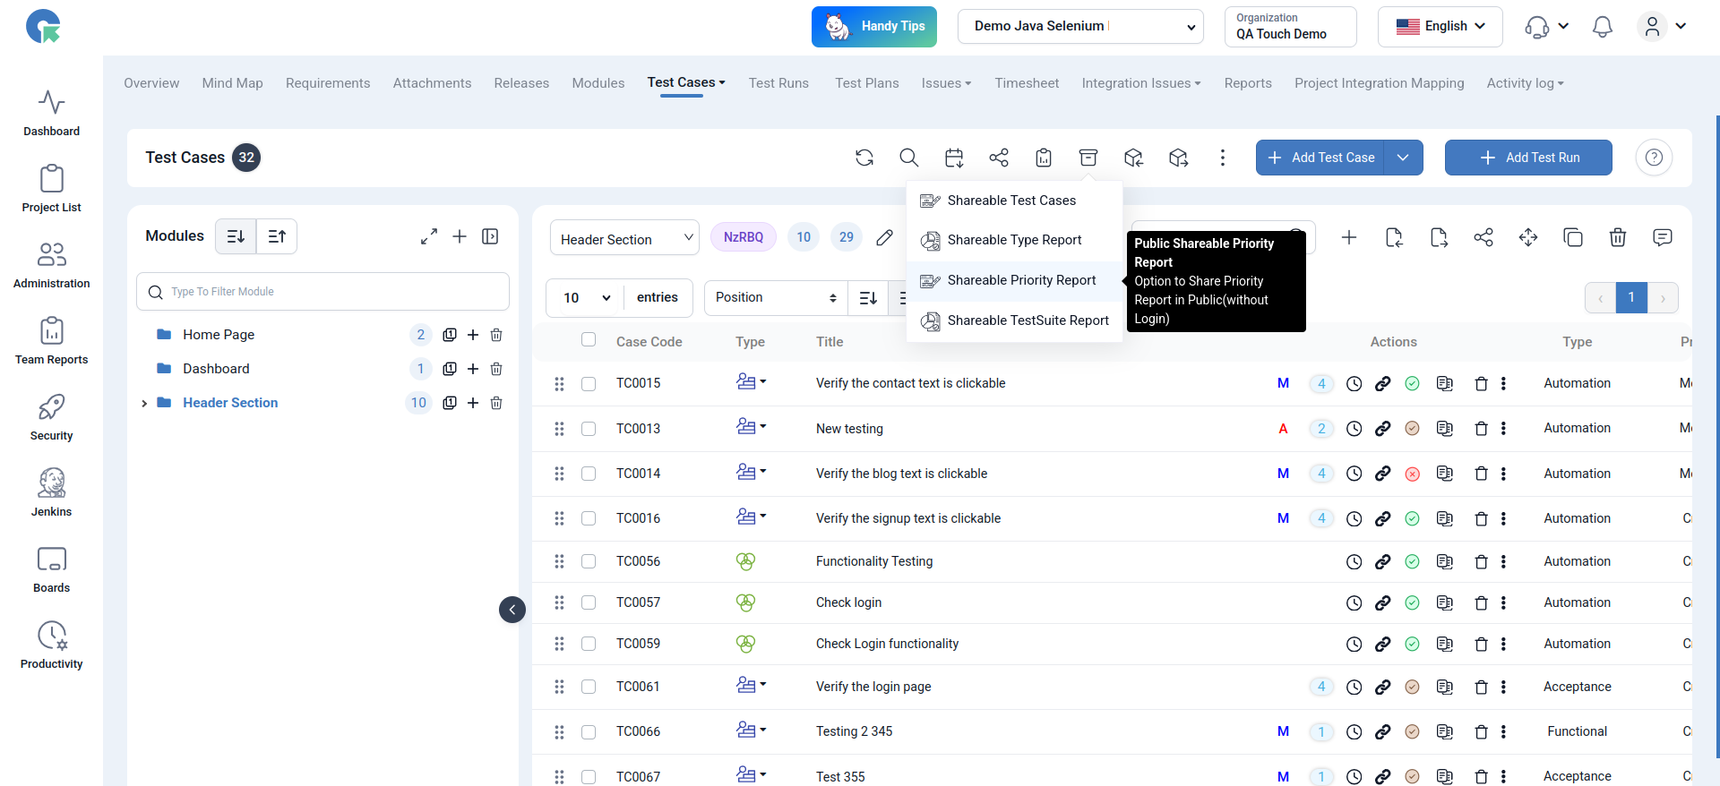
Task: Toggle the select-all checkbox in table header
Action: (589, 340)
